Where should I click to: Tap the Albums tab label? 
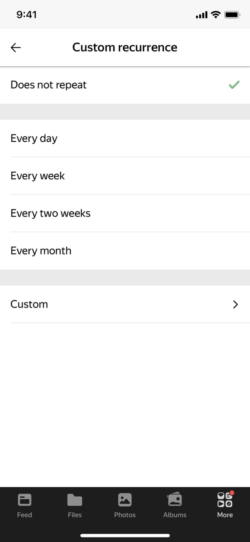click(175, 515)
